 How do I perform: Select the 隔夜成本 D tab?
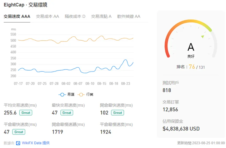point(75,16)
